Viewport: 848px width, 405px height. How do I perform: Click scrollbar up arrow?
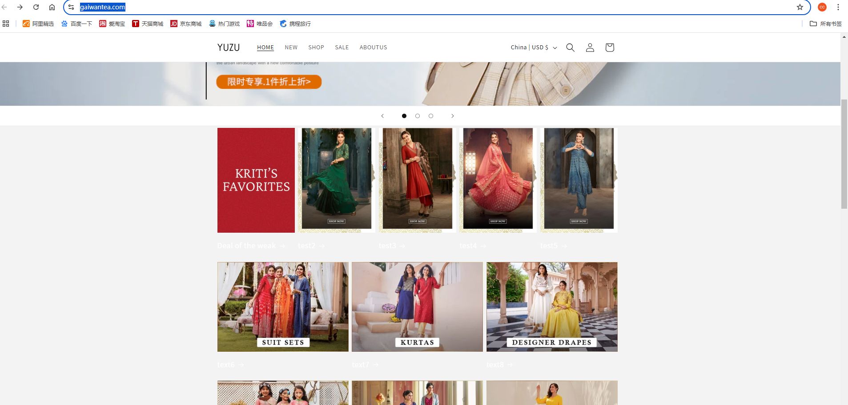coord(844,37)
